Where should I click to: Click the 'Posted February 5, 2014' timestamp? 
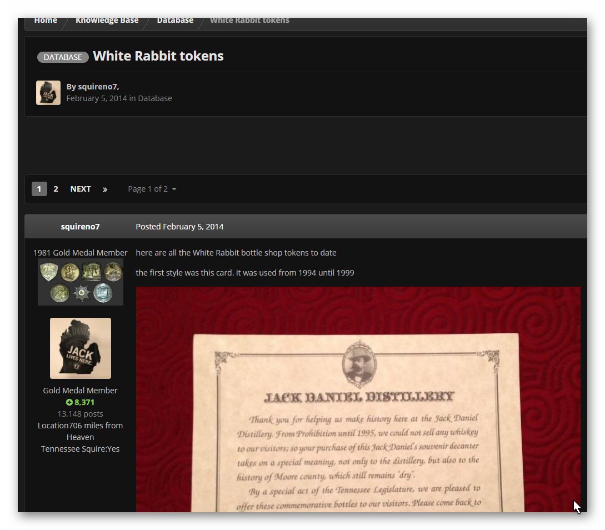[x=179, y=227]
